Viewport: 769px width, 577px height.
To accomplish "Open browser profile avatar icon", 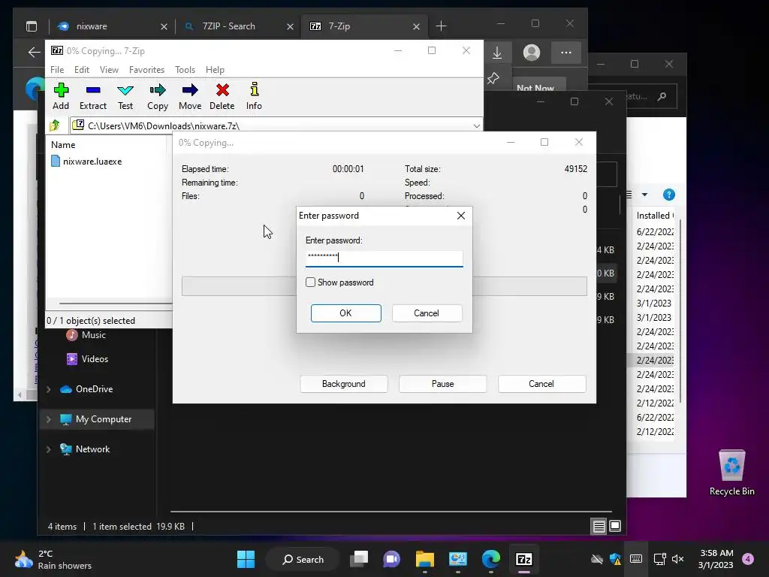I will point(531,53).
